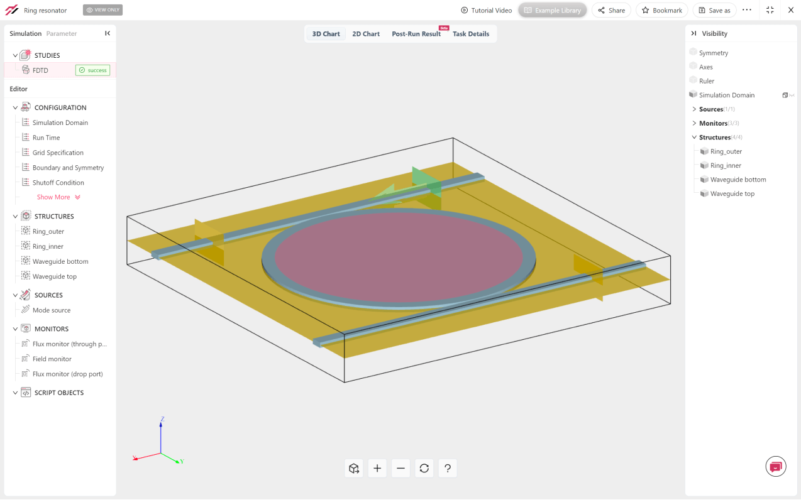The height and width of the screenshot is (500, 801).
Task: Click the Share button
Action: pyautogui.click(x=611, y=10)
